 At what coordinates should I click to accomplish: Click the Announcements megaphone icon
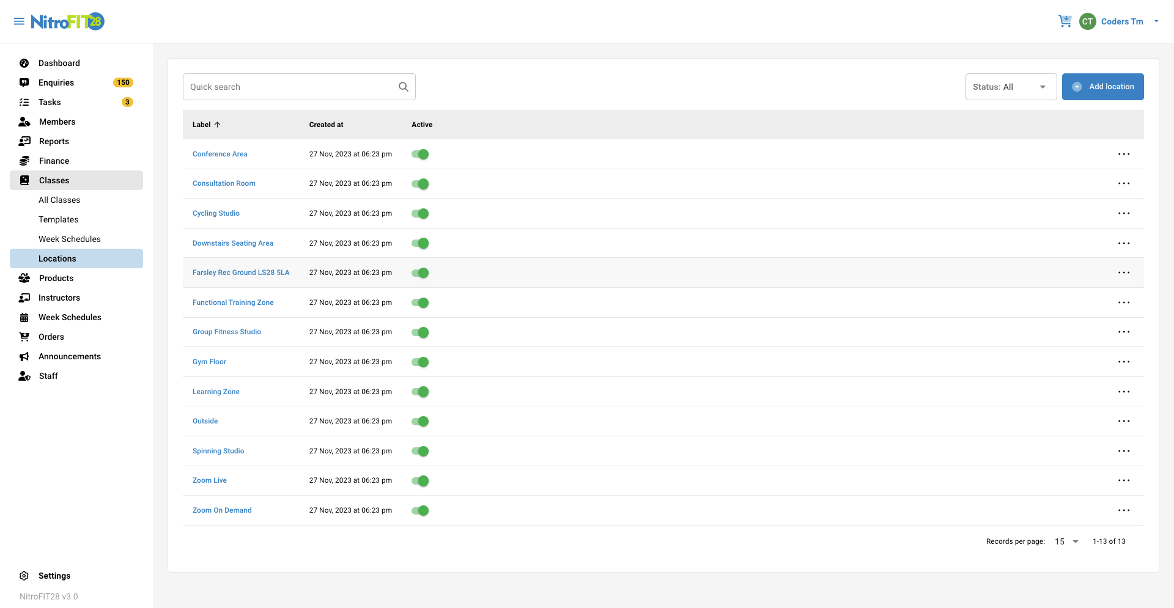(x=24, y=356)
